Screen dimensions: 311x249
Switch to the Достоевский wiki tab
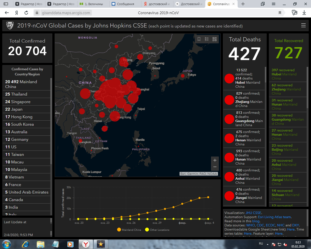189,4
